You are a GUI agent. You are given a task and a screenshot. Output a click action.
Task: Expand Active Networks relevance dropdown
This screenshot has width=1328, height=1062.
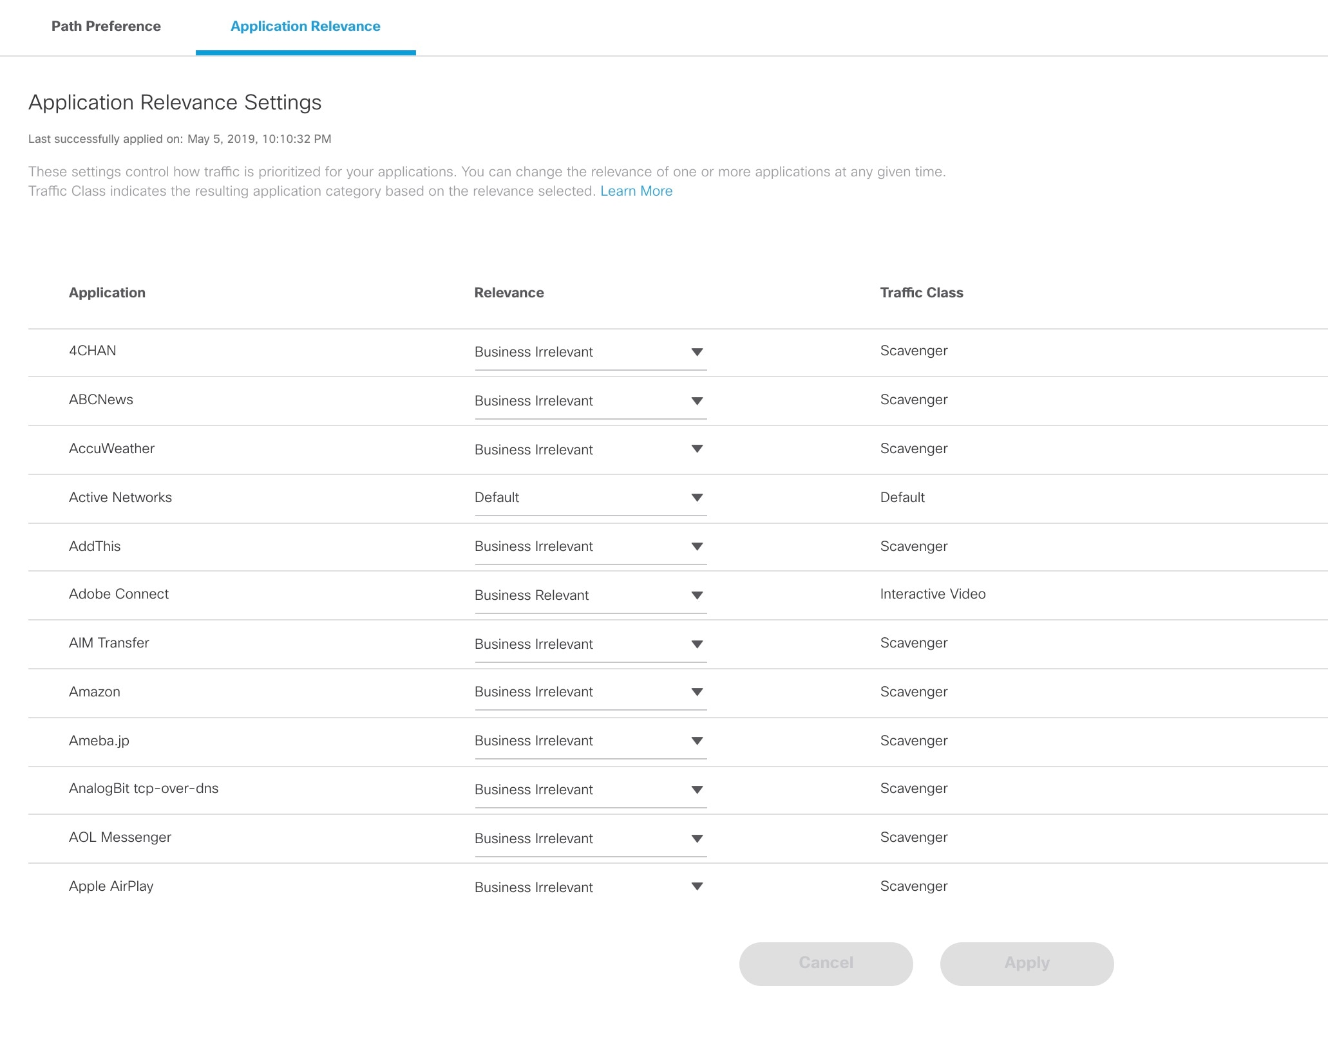[x=591, y=498]
